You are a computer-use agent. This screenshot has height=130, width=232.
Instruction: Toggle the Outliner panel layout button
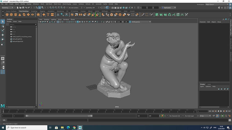tap(3, 72)
